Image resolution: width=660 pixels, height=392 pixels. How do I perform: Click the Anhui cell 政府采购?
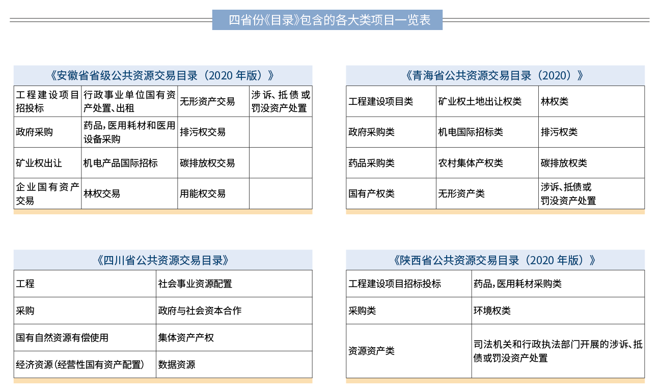[x=48, y=132]
